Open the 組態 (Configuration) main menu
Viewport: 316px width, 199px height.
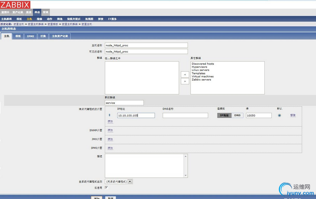(x=37, y=12)
